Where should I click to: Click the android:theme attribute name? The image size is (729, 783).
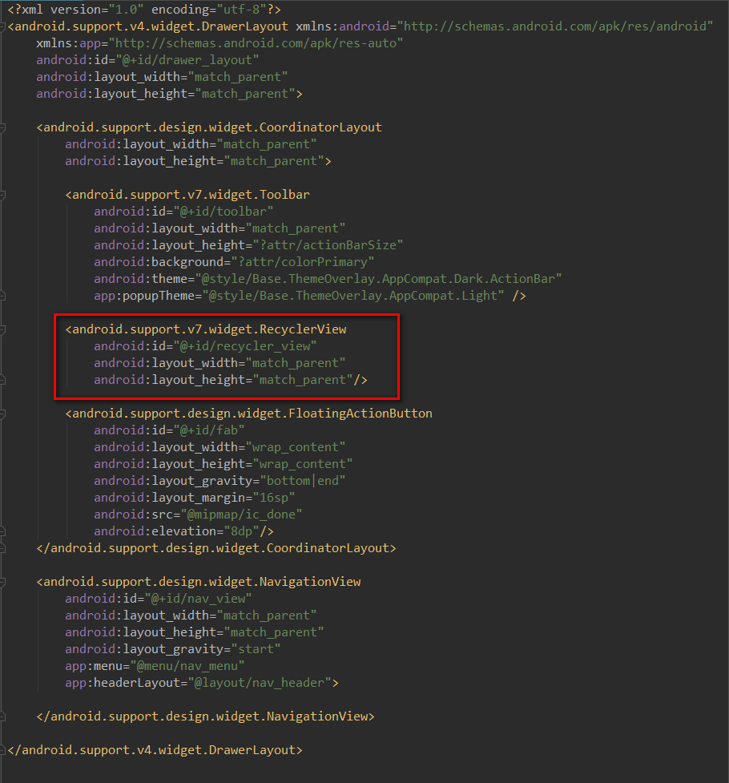[140, 279]
